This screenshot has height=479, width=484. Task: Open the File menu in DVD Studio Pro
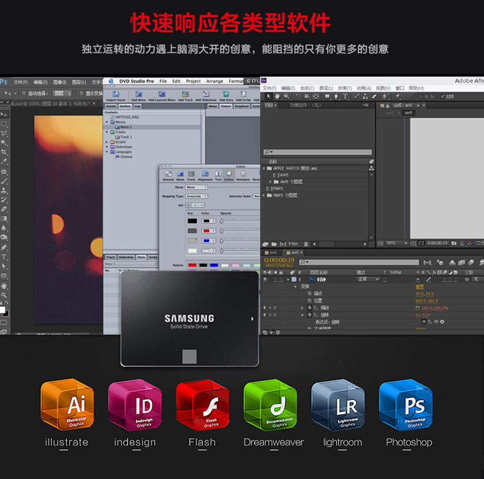tap(163, 81)
